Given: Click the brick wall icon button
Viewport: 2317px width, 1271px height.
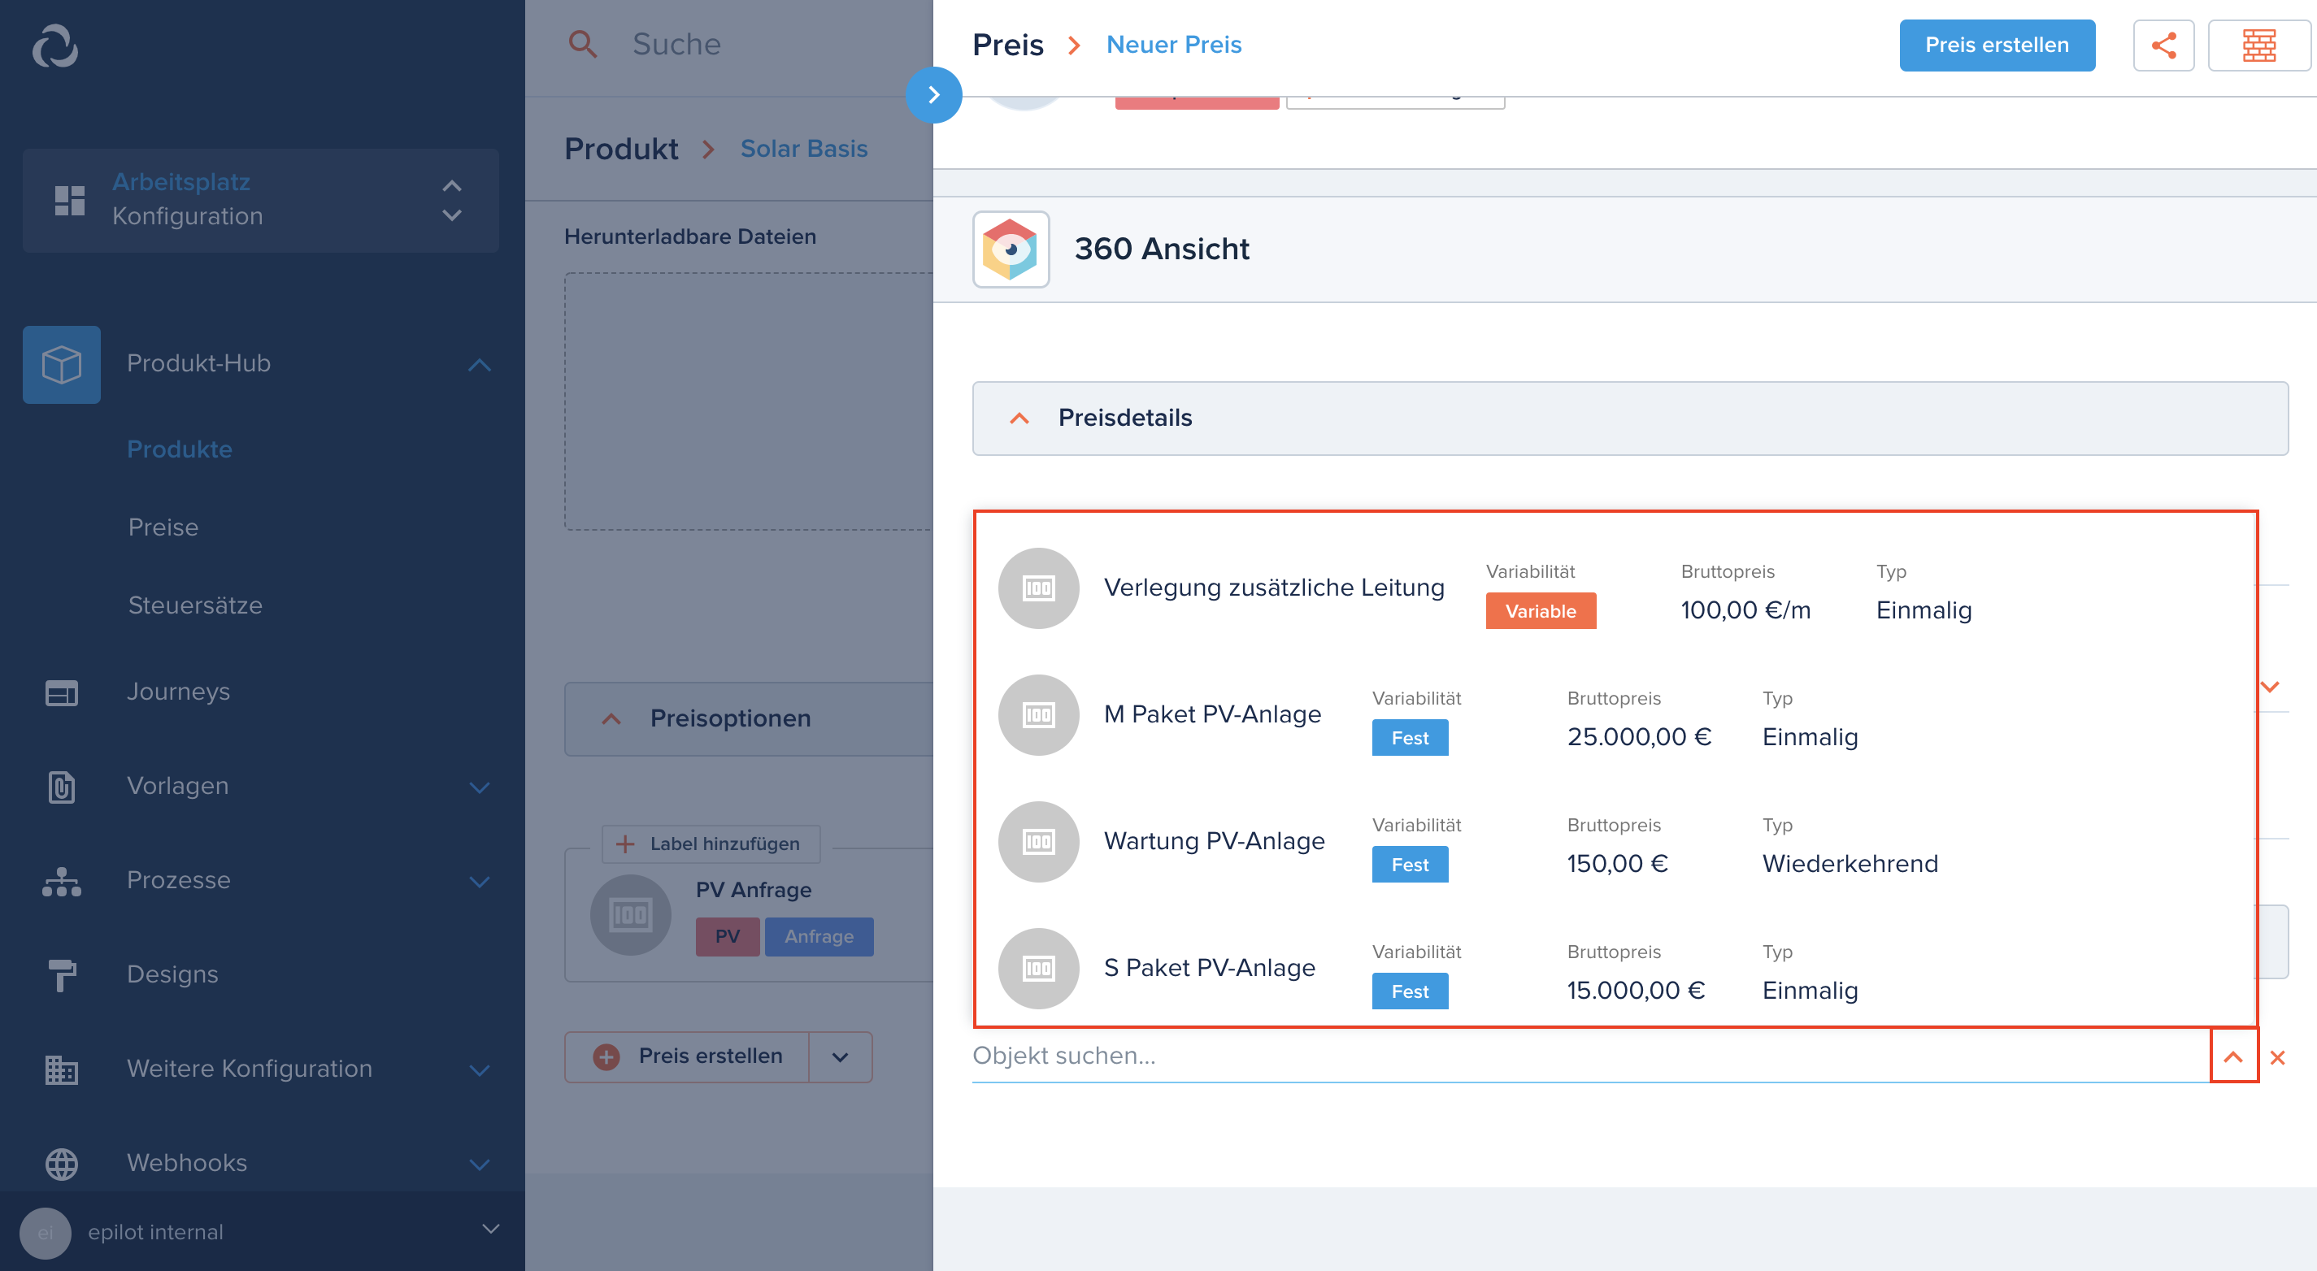Looking at the screenshot, I should pos(2258,45).
